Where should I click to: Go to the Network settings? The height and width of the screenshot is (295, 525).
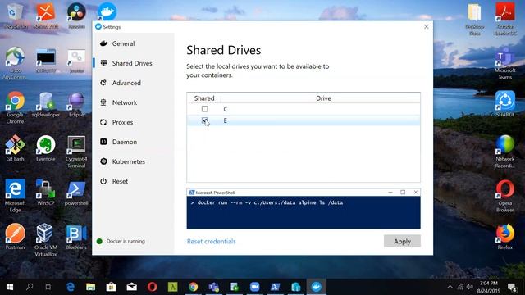124,102
